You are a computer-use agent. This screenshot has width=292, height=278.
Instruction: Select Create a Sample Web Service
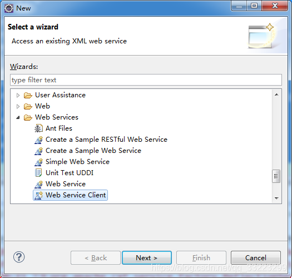pos(93,151)
